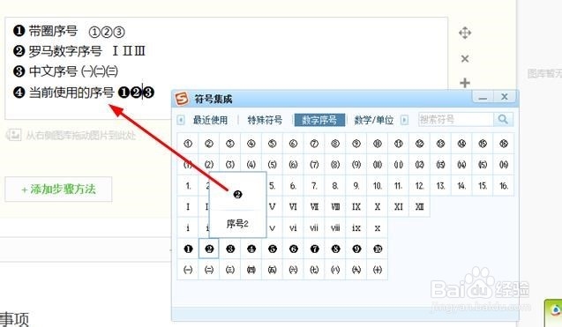This screenshot has height=327, width=562.
Task: Insert parenthesized number (16) symbol
Action: click(504, 165)
